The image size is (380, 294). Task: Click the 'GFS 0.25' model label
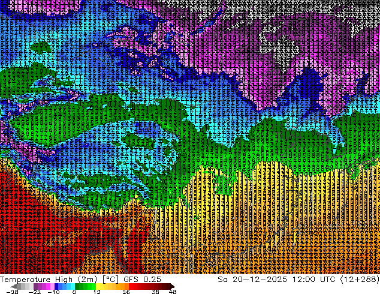(x=142, y=280)
